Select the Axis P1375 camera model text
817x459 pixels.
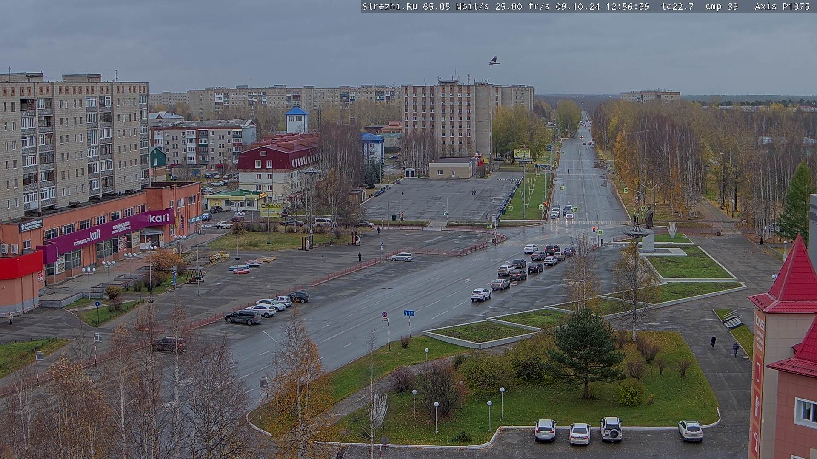tap(782, 6)
